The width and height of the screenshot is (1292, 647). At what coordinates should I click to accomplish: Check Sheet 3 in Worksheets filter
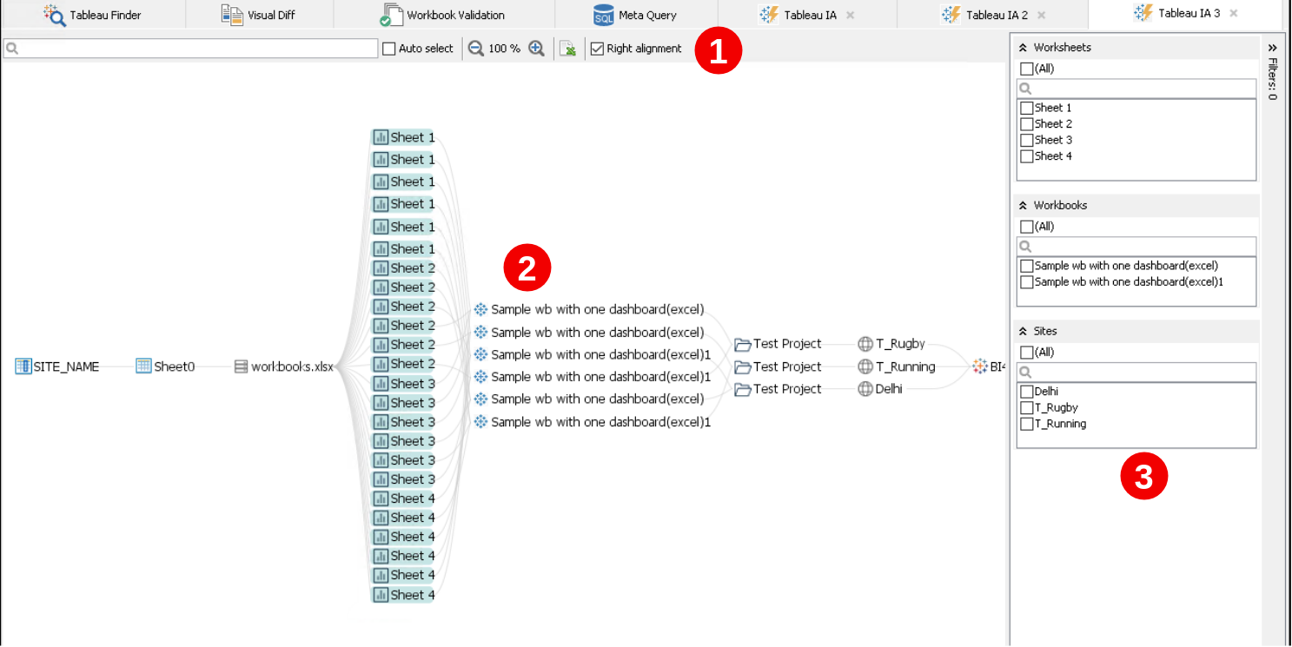1026,141
